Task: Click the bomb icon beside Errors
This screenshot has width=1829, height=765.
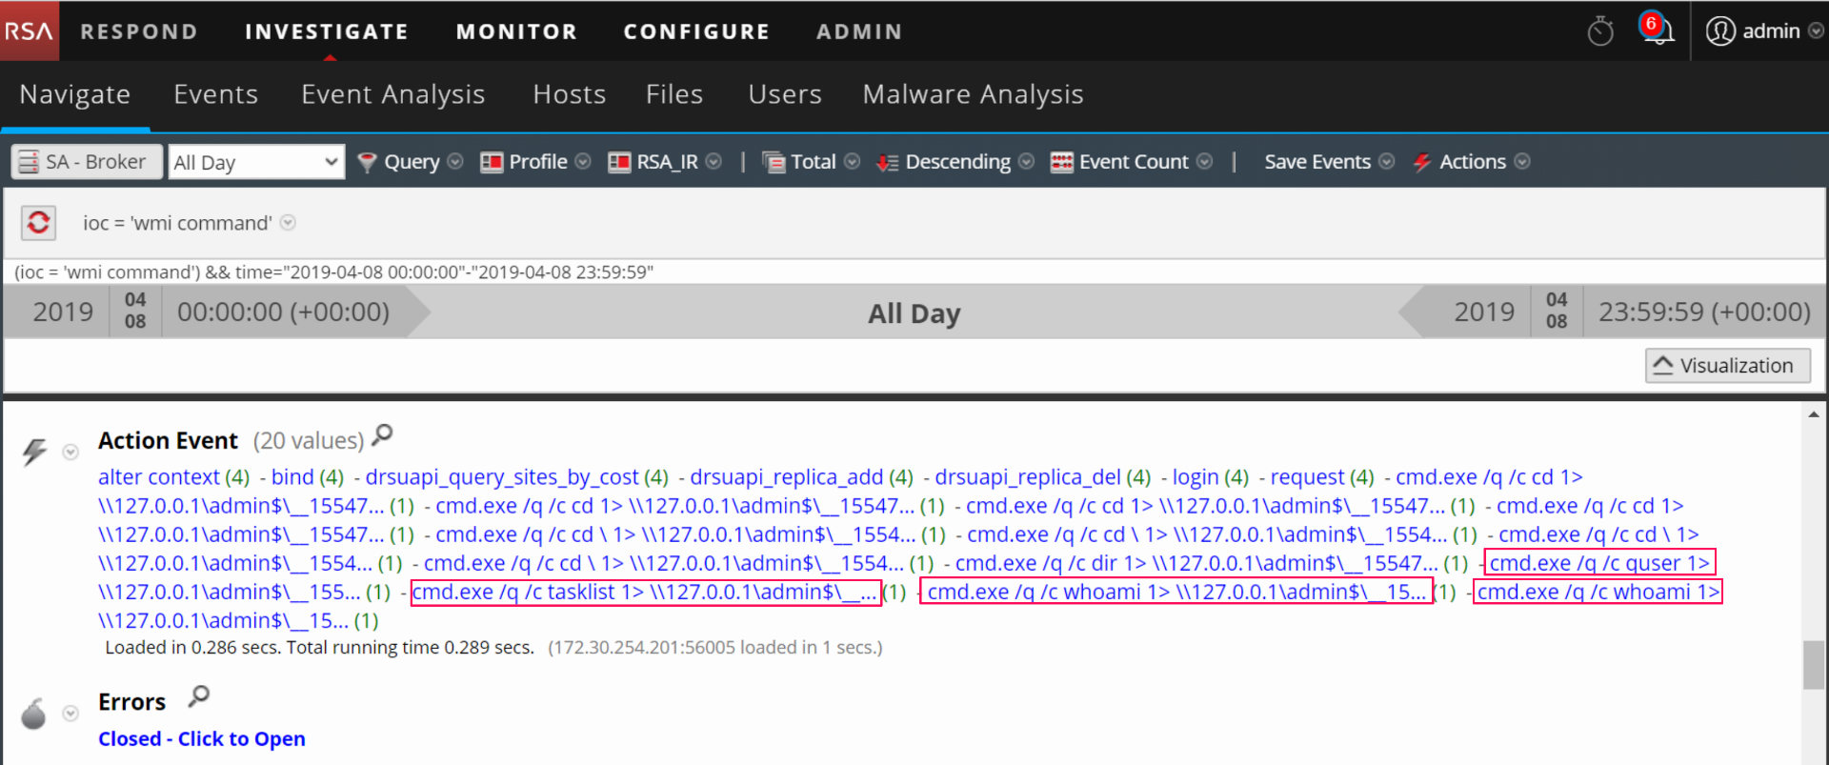Action: (33, 714)
